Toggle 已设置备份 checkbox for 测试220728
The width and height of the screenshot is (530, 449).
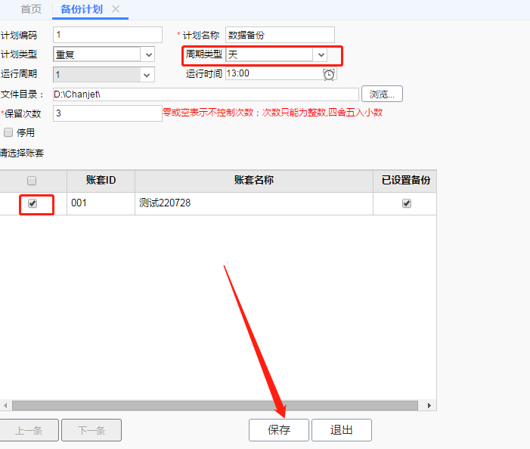[x=407, y=203]
